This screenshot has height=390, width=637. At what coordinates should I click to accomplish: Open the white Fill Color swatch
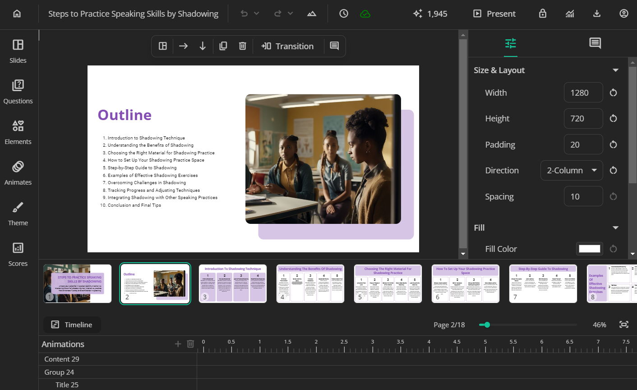click(590, 249)
